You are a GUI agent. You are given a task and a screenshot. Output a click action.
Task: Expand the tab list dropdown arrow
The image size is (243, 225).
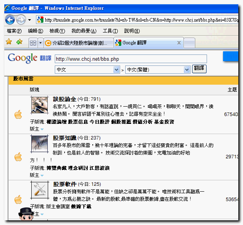(41, 43)
